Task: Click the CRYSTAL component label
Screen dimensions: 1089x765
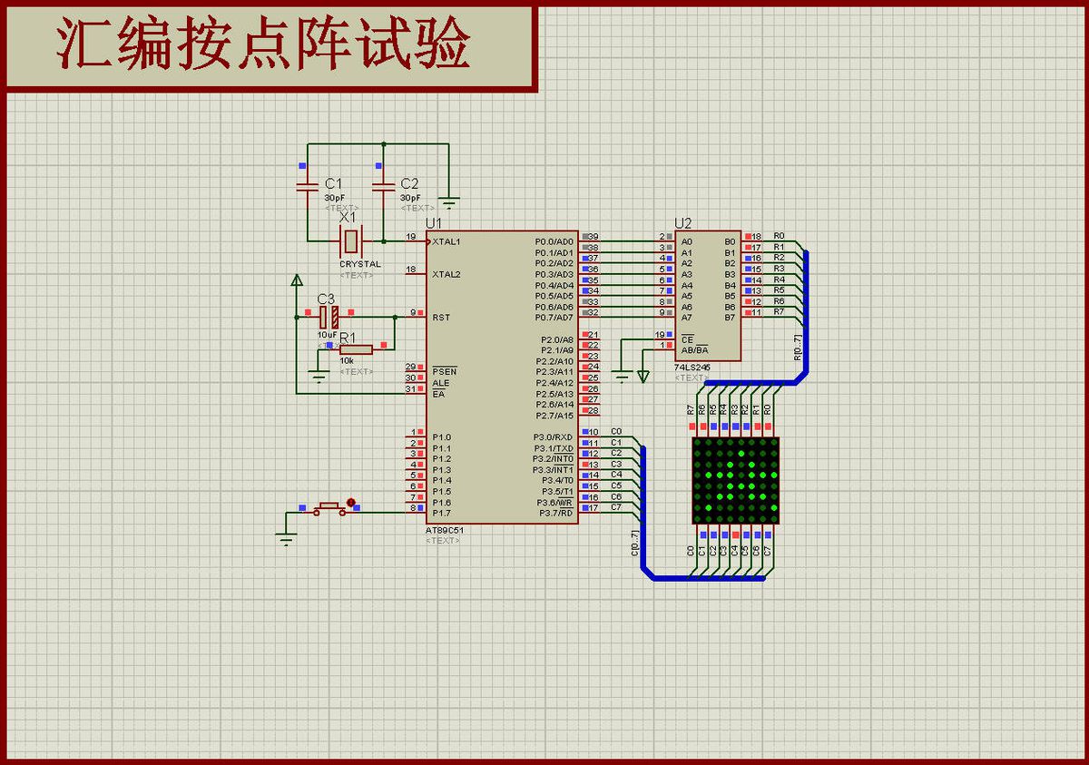Action: click(x=360, y=264)
